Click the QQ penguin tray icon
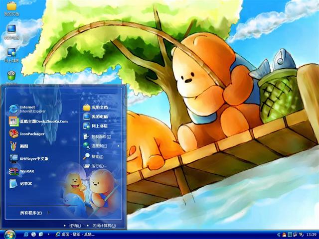The width and height of the screenshot is (319, 239). click(285, 235)
